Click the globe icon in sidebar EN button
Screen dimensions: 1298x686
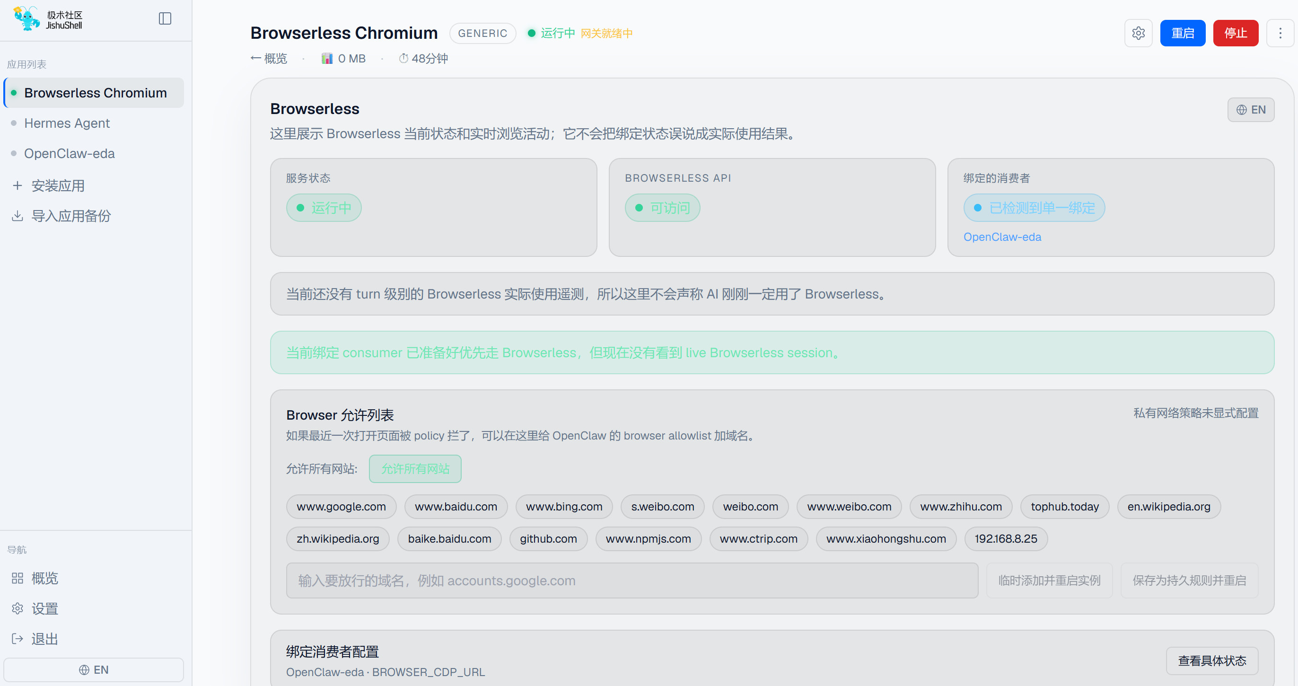[84, 670]
